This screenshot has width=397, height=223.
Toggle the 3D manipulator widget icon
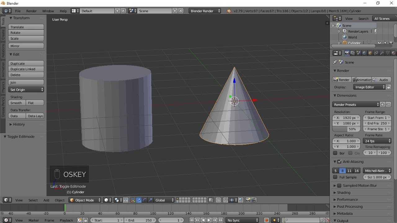pyautogui.click(x=133, y=200)
